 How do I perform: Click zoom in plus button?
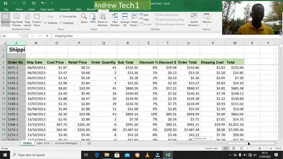pos(271,148)
